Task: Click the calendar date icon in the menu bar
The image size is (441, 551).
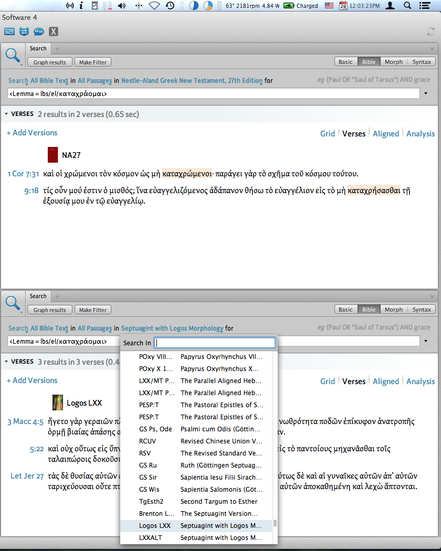Action: click(343, 6)
